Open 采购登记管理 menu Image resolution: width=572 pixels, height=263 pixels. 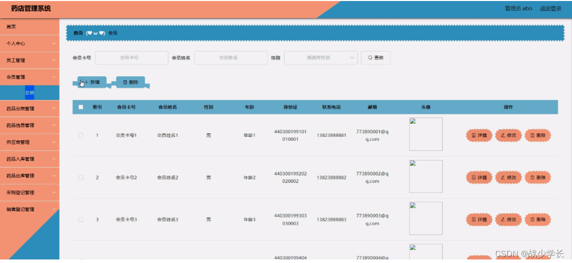tap(29, 192)
